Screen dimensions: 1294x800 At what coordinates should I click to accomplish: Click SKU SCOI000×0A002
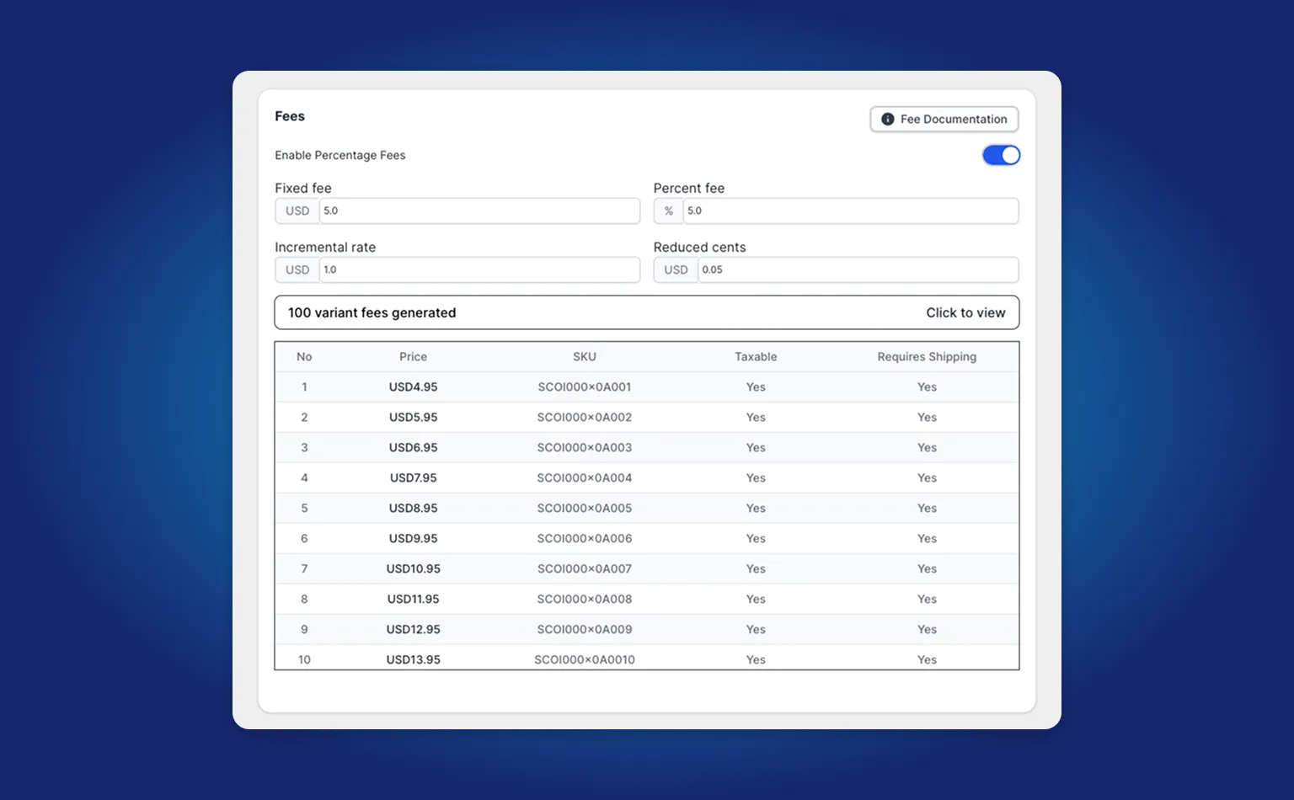pos(585,418)
